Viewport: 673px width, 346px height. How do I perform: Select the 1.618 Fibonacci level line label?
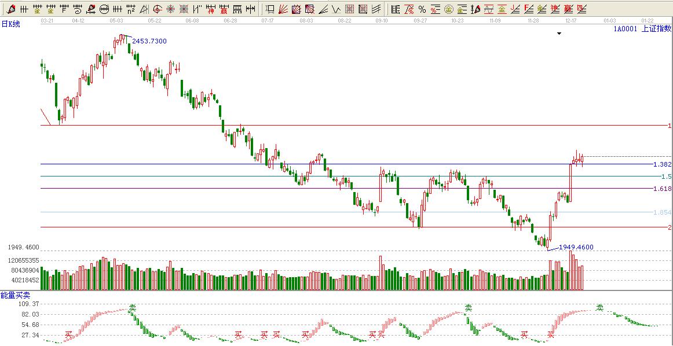tap(661, 189)
